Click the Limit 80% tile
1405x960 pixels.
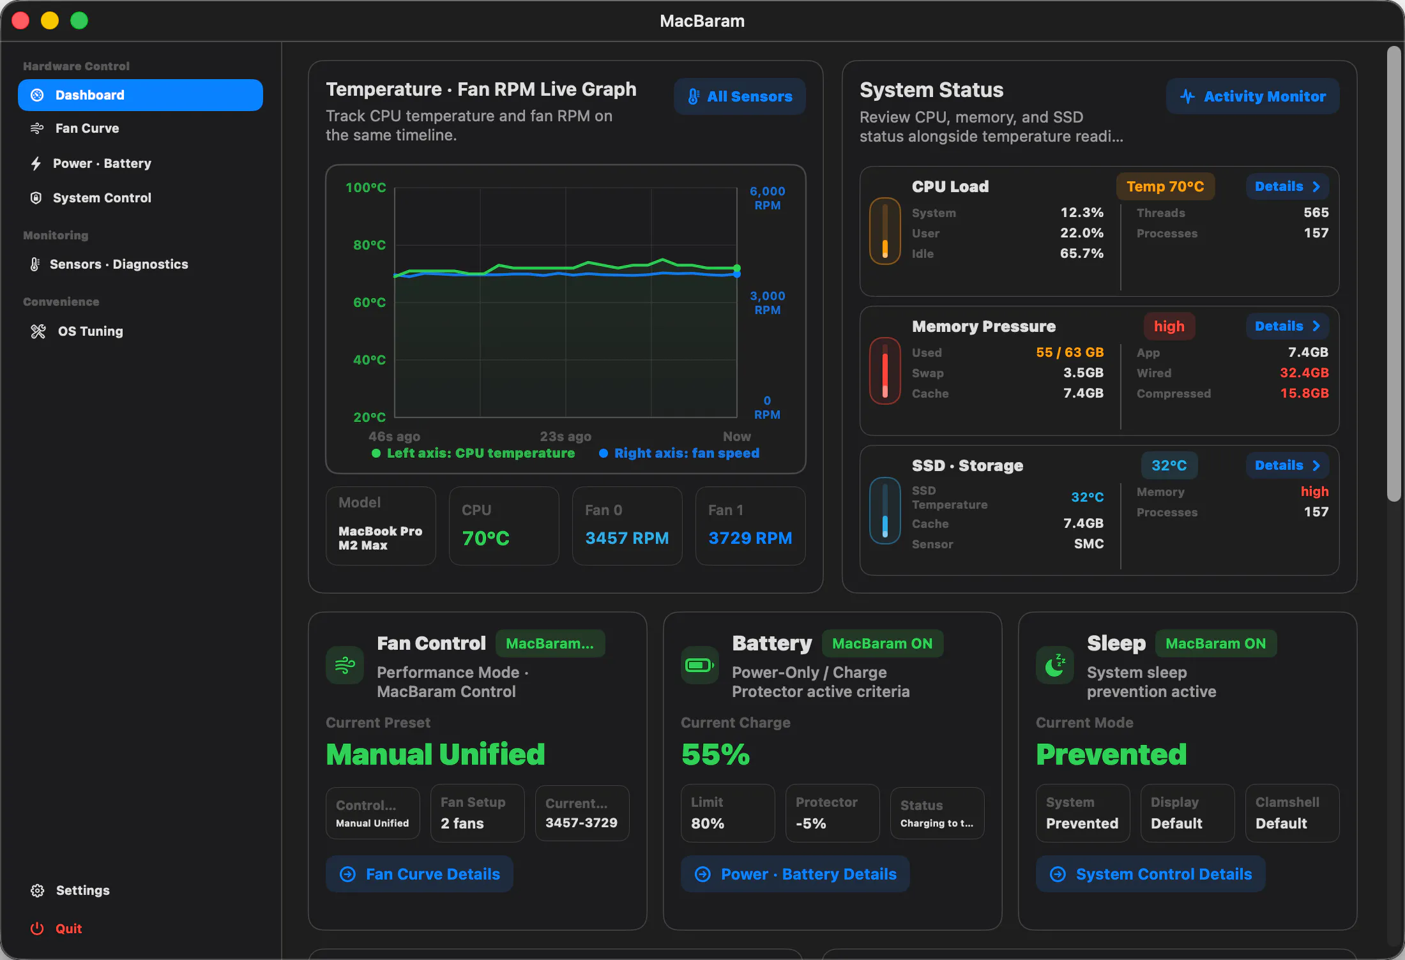pos(728,813)
